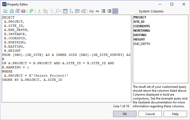Select HEIGHT in System Columns list
The width and height of the screenshot is (190, 120).
click(x=139, y=39)
